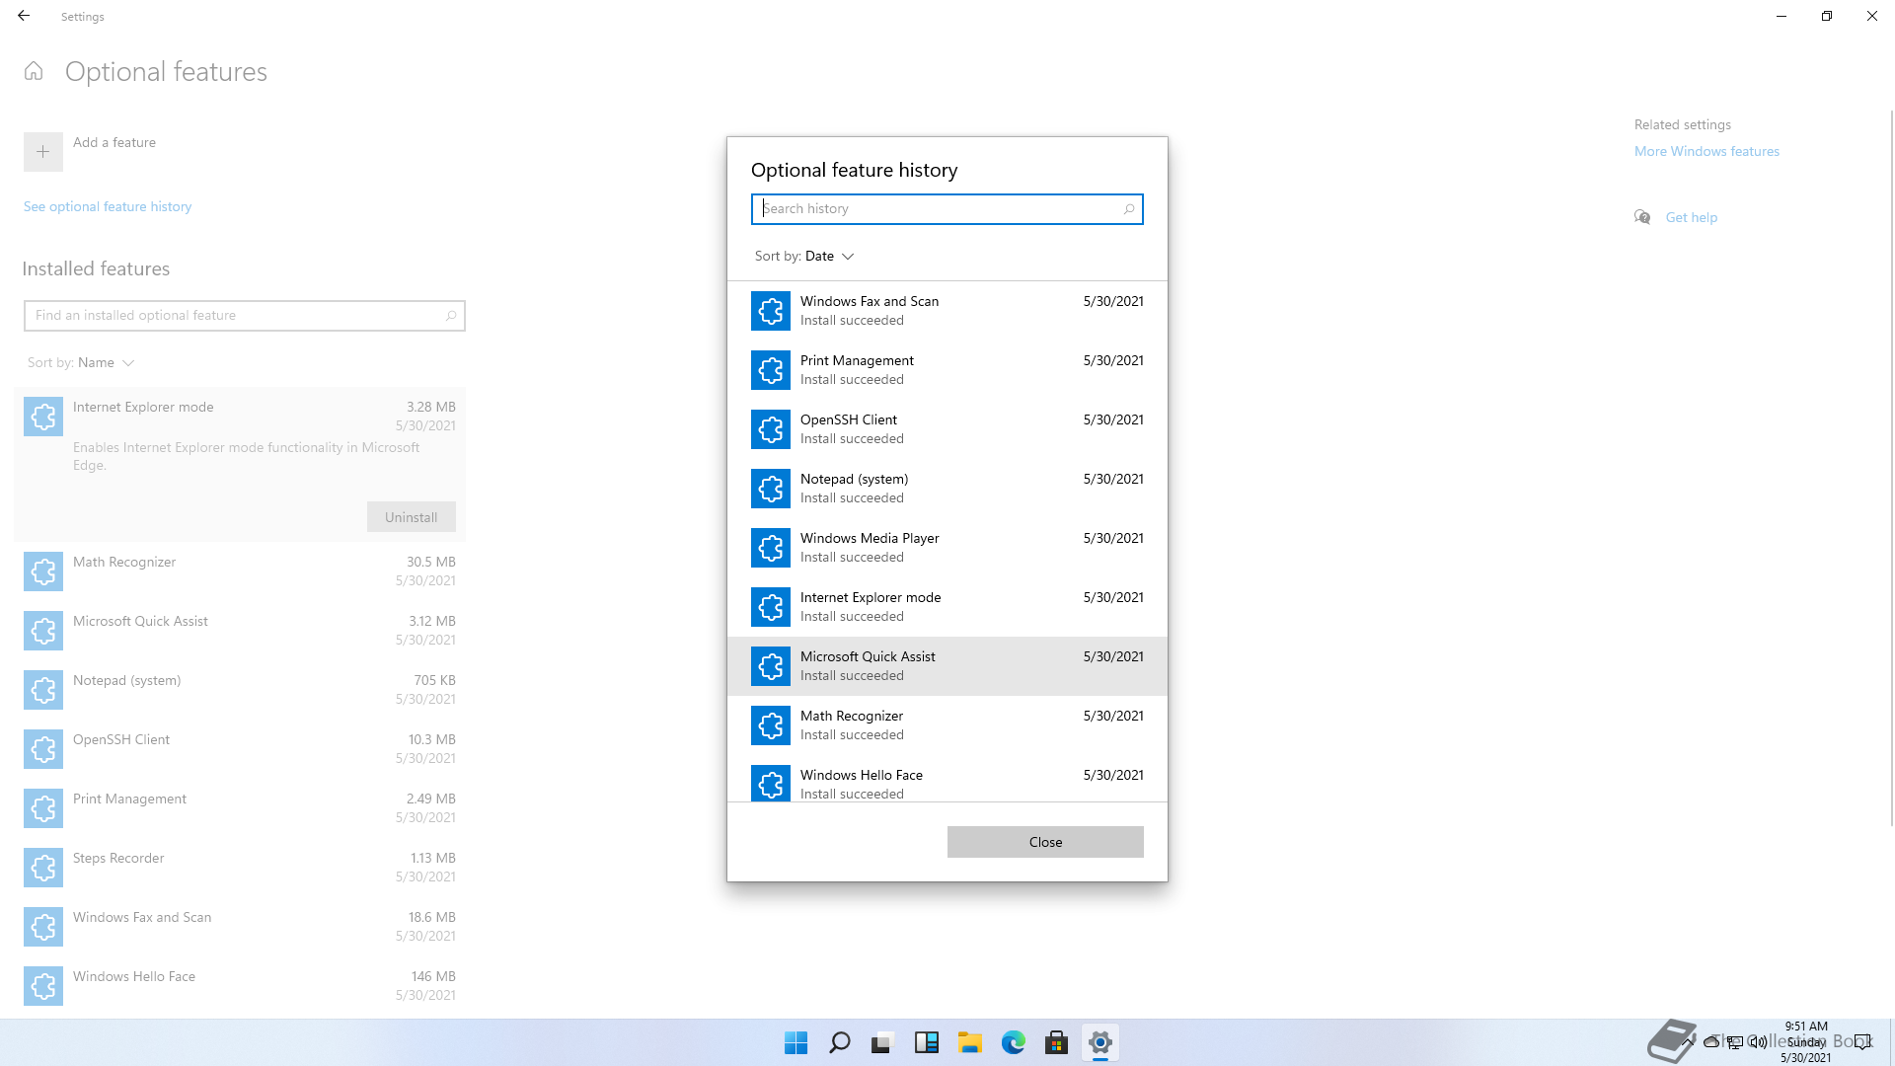Click the search magnifier in Search history box
1895x1066 pixels.
(1129, 209)
